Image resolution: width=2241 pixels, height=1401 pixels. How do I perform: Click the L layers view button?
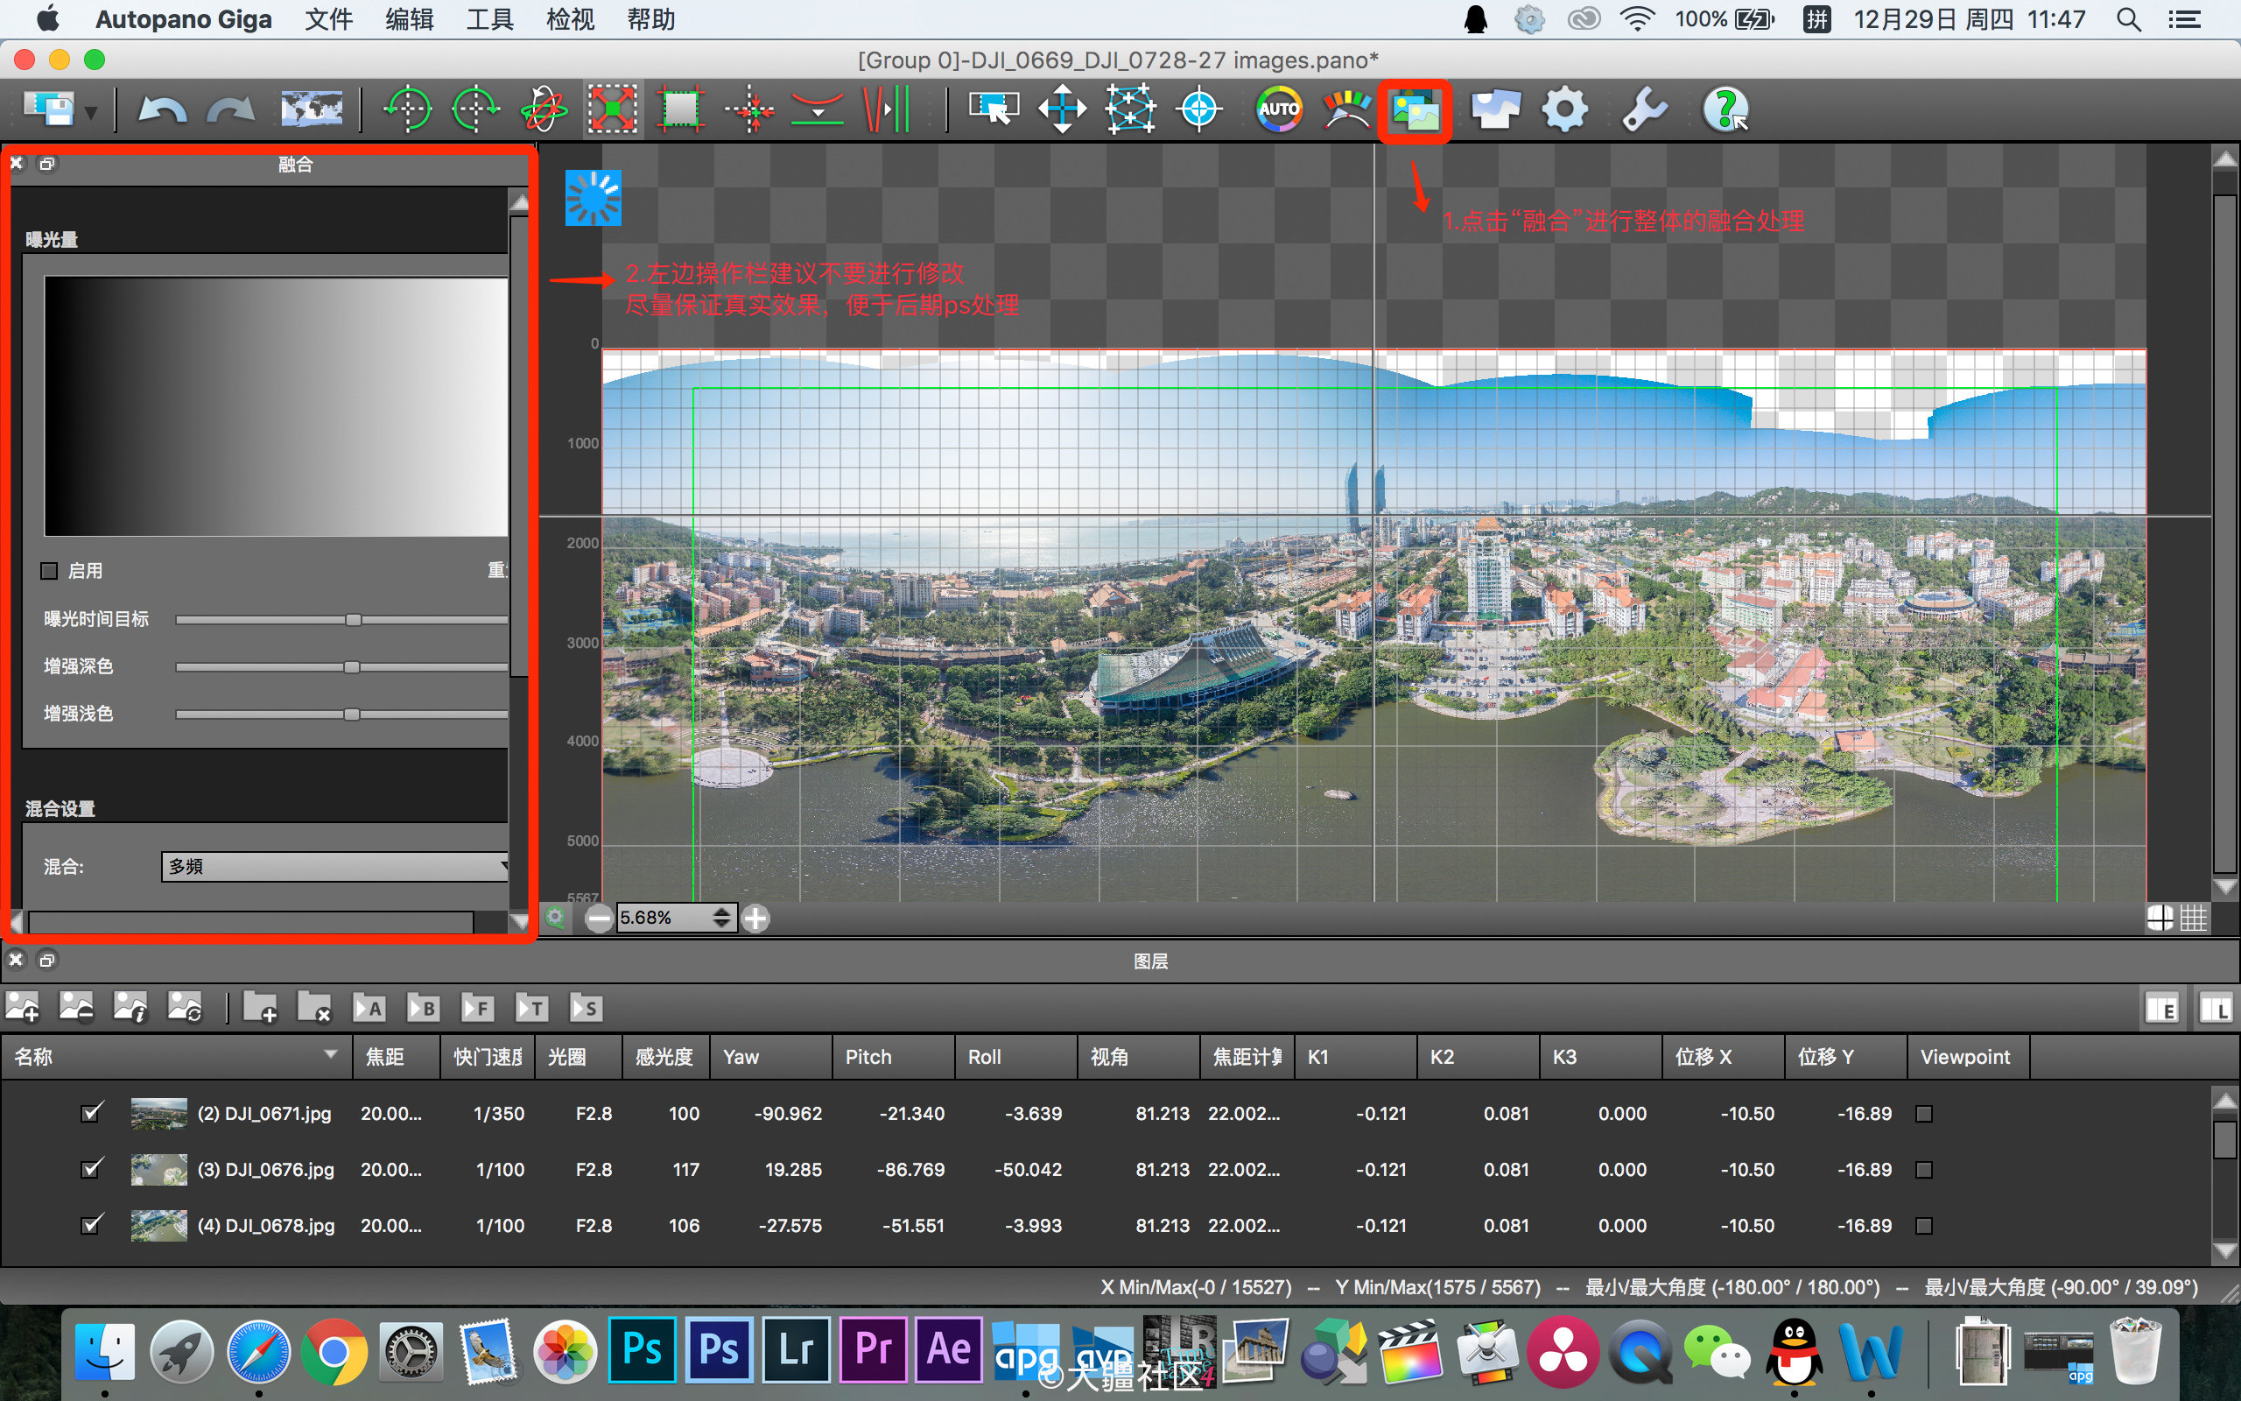coord(2216,1008)
